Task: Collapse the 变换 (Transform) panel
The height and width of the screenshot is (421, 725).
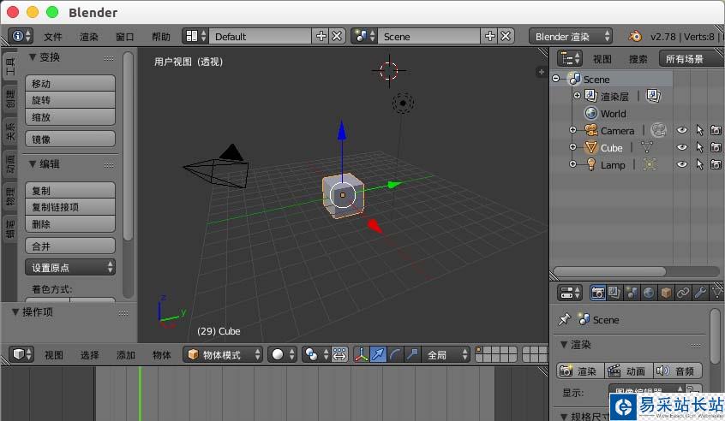Action: [33, 56]
